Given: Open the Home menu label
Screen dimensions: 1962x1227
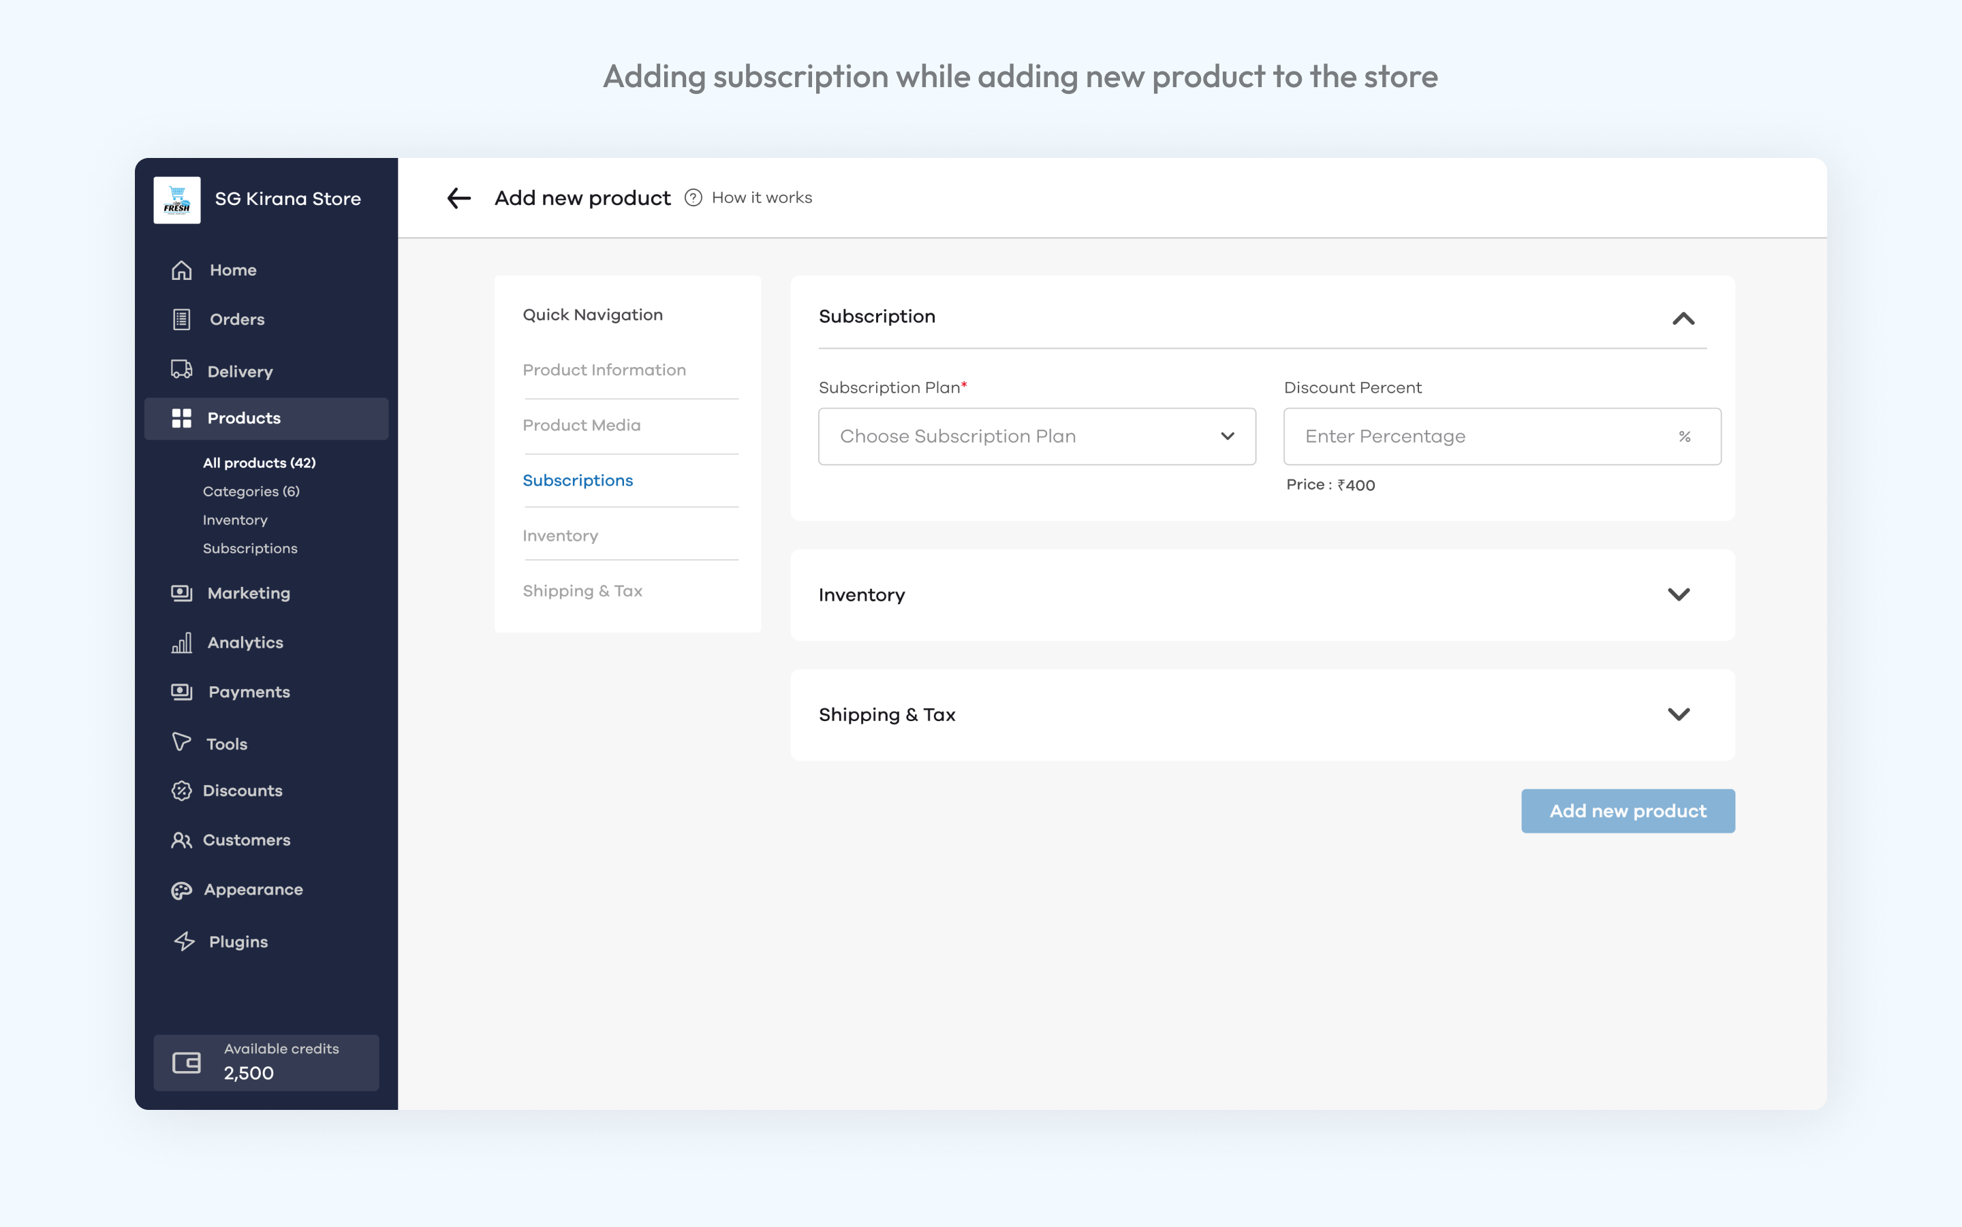Looking at the screenshot, I should point(233,270).
